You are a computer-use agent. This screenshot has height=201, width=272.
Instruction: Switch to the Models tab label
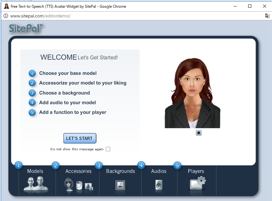[x=35, y=171]
